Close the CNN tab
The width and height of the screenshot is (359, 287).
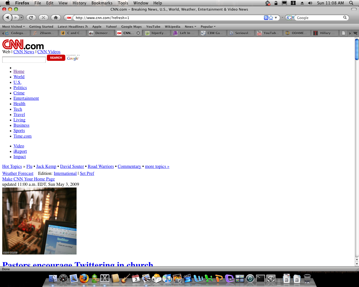138,33
